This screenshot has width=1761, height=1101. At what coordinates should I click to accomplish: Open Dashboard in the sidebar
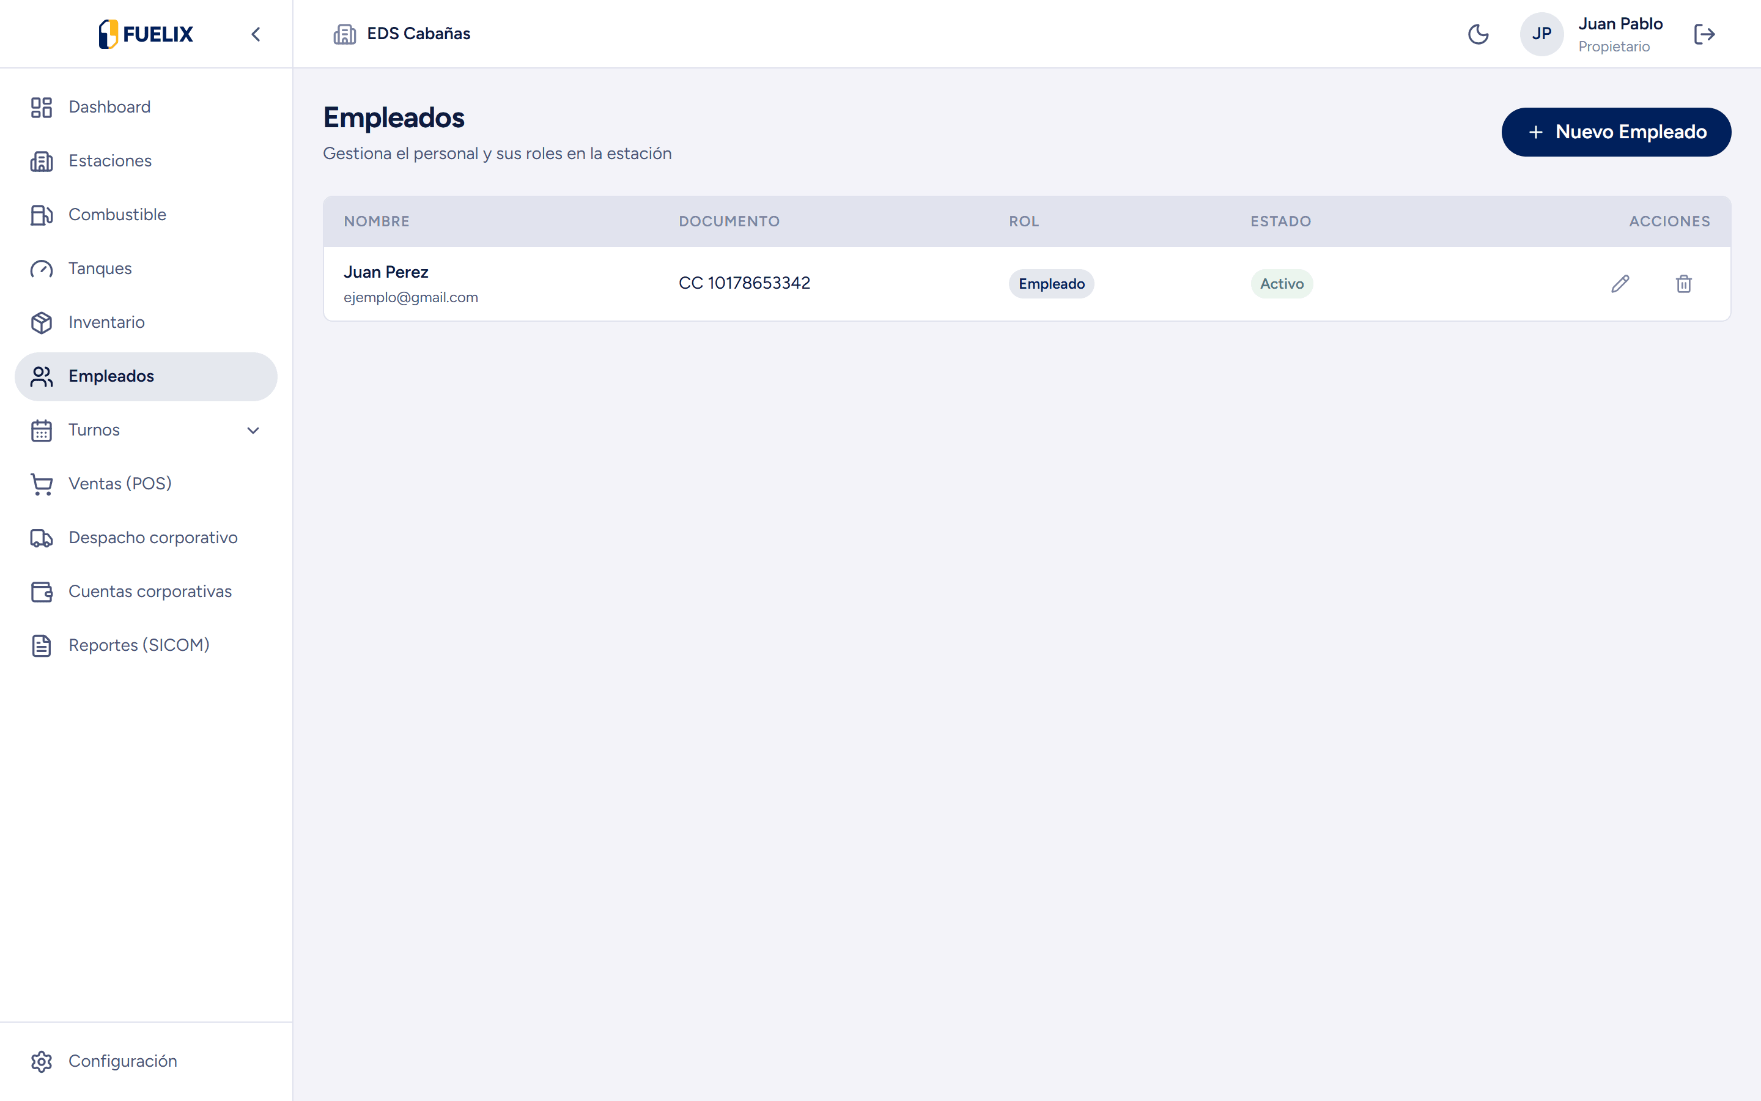tap(146, 107)
